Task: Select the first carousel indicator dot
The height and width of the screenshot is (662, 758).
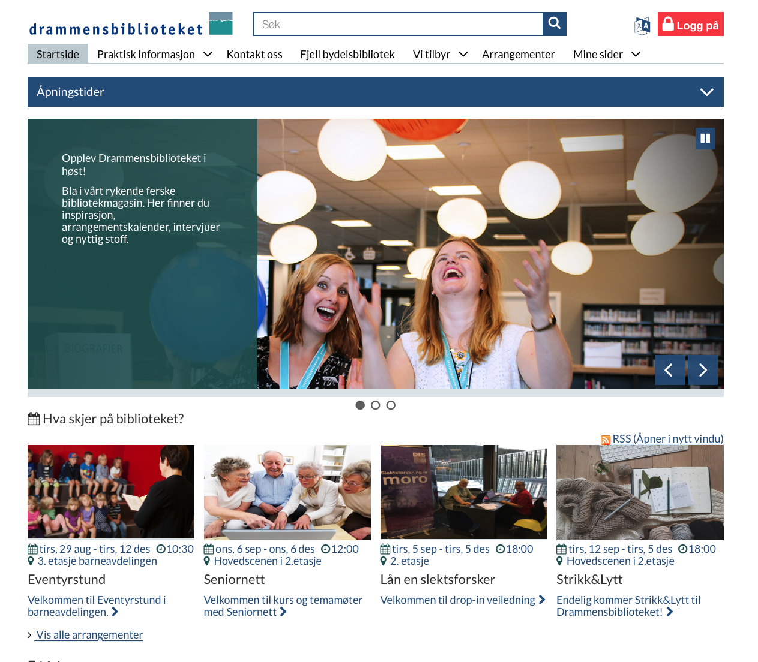Action: coord(360,405)
